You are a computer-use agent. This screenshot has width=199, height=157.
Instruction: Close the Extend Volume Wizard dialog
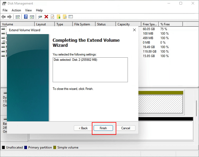coord(134,30)
